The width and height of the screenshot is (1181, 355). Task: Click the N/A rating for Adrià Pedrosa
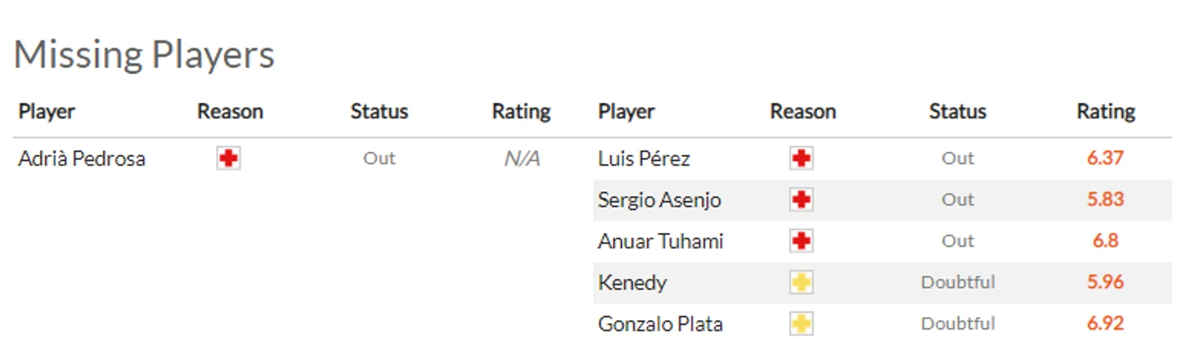coord(522,158)
